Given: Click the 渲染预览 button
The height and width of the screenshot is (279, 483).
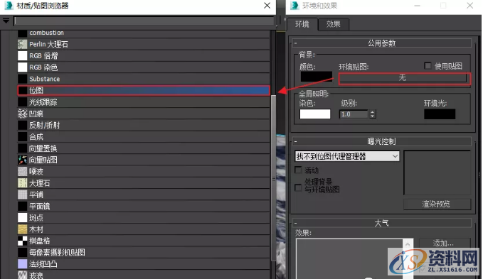Looking at the screenshot, I should click(x=437, y=204).
